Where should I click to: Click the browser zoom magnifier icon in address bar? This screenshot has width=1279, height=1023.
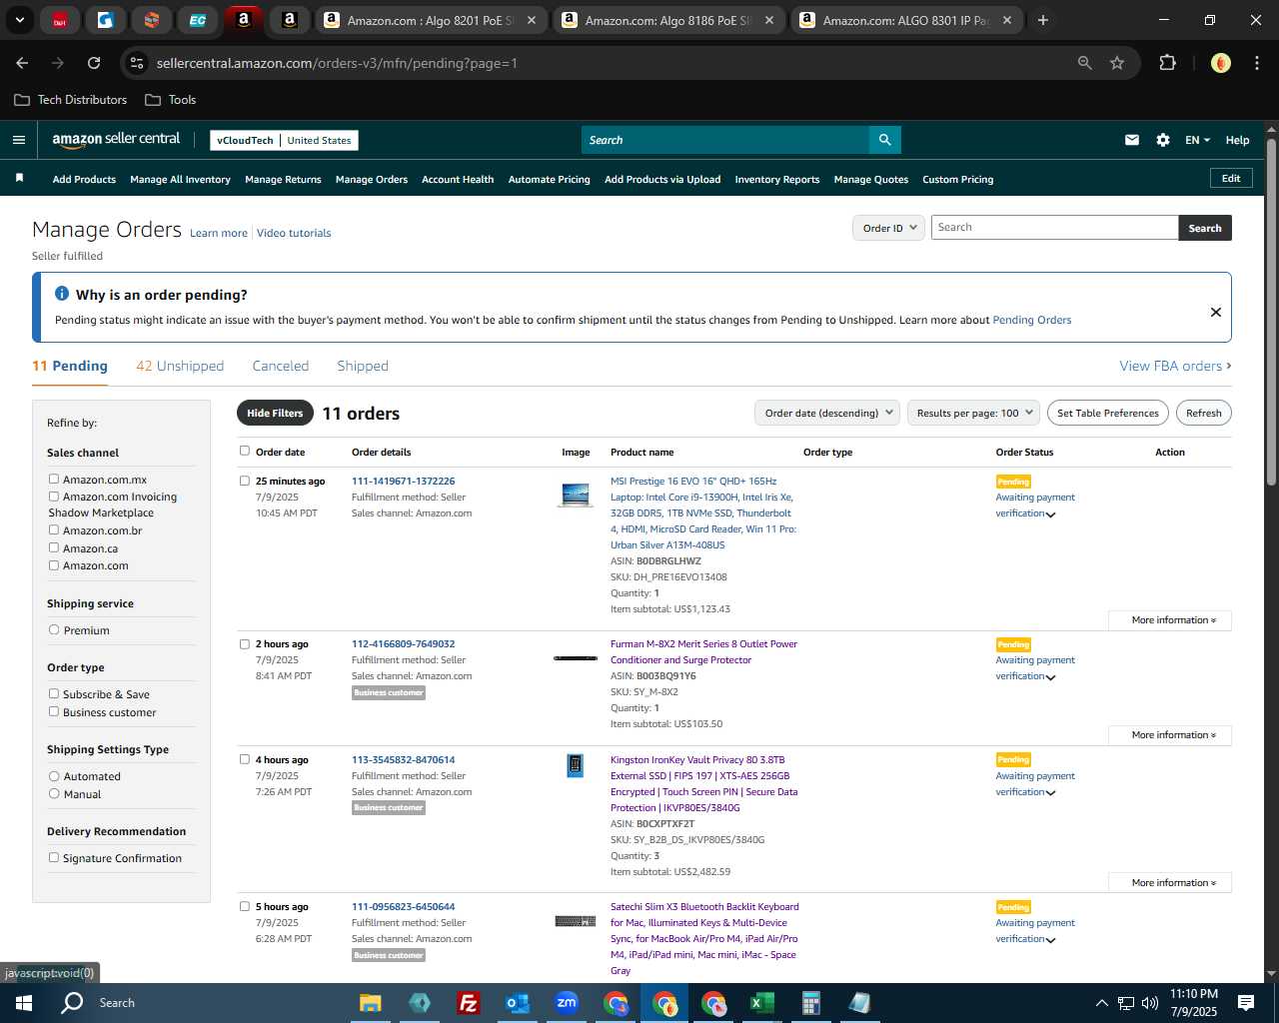[1085, 63]
